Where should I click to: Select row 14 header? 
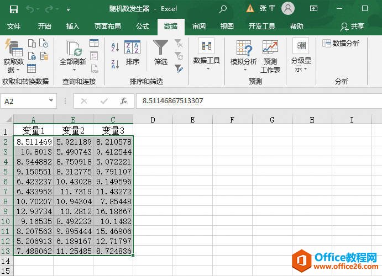point(6,261)
